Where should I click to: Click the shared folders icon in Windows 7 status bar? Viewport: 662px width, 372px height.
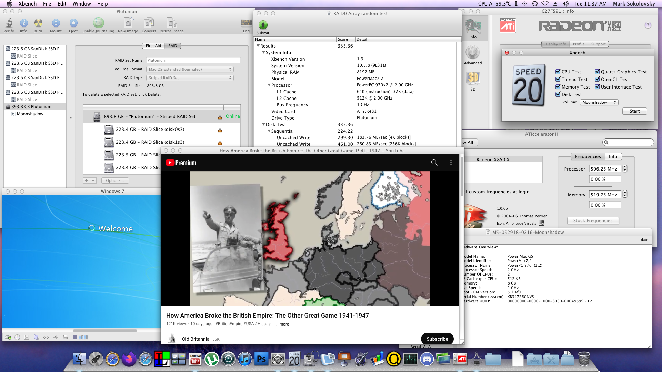(36, 337)
